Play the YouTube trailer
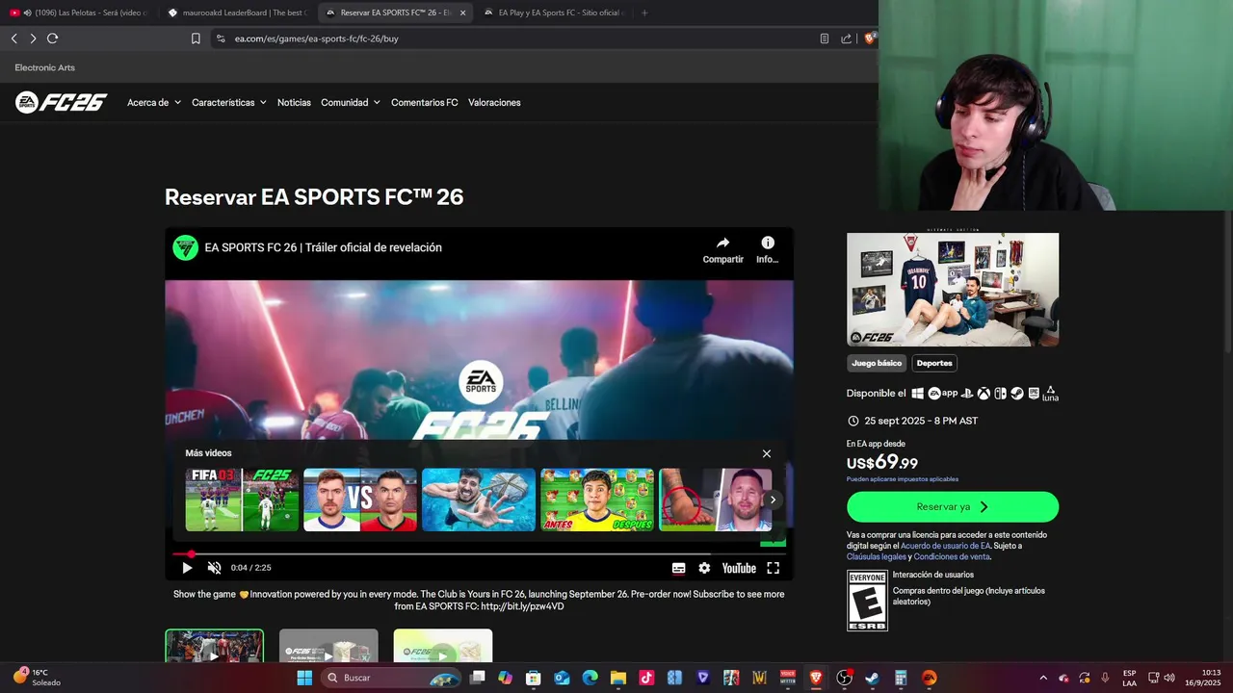 click(187, 568)
